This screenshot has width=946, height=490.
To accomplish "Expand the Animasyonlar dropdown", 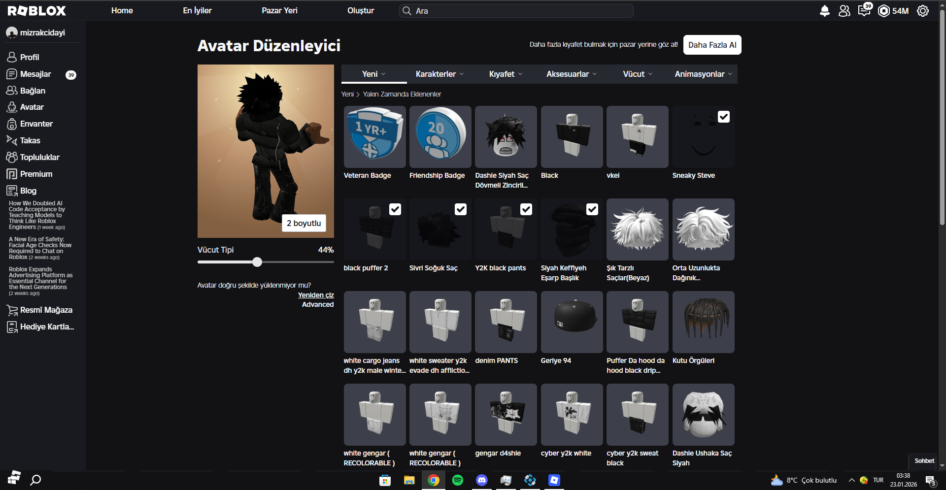I will point(704,74).
